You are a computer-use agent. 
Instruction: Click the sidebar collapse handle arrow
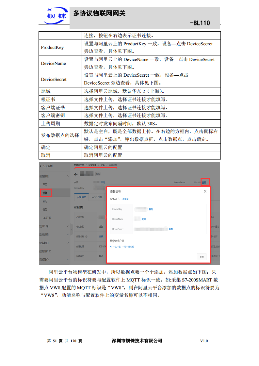click(72, 230)
